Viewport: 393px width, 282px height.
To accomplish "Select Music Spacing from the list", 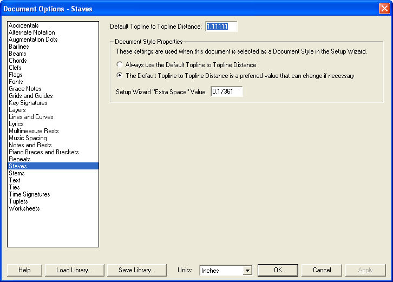I will click(27, 138).
